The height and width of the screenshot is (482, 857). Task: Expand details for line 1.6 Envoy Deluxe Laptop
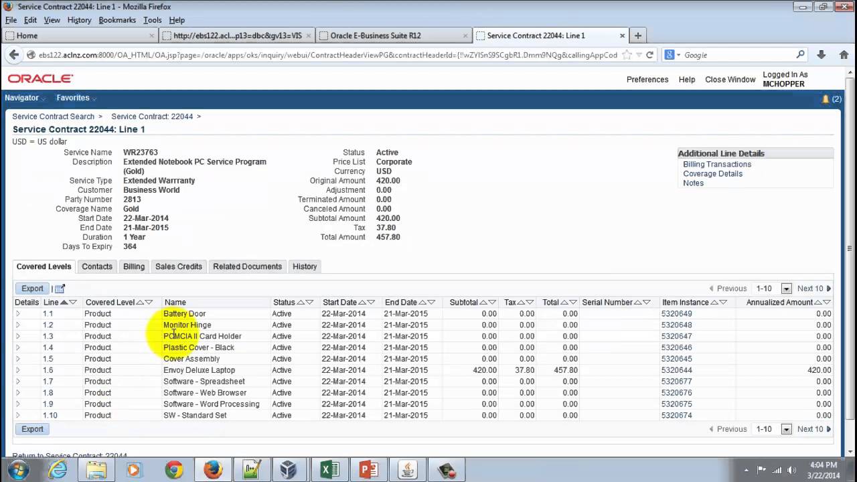click(18, 370)
